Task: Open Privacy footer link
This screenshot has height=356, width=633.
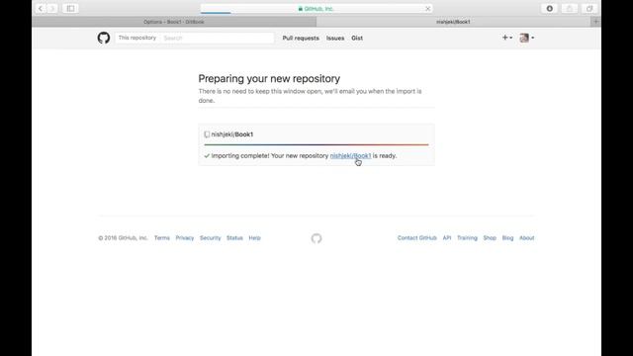Action: click(x=185, y=238)
